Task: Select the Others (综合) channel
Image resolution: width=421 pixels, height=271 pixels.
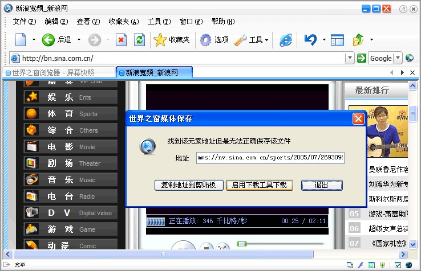Action: click(x=71, y=130)
